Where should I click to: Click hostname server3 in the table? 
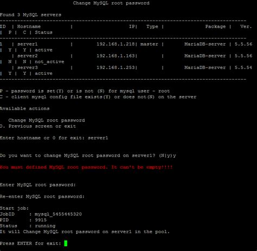pos(28,68)
